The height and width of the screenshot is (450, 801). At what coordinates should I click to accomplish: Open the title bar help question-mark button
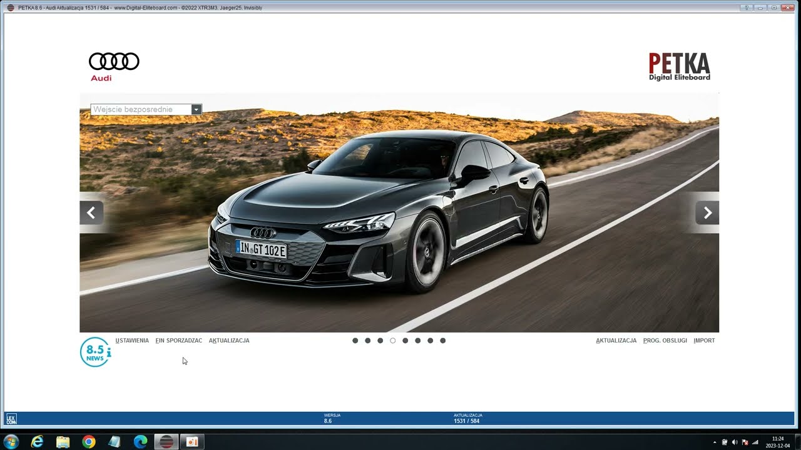747,7
